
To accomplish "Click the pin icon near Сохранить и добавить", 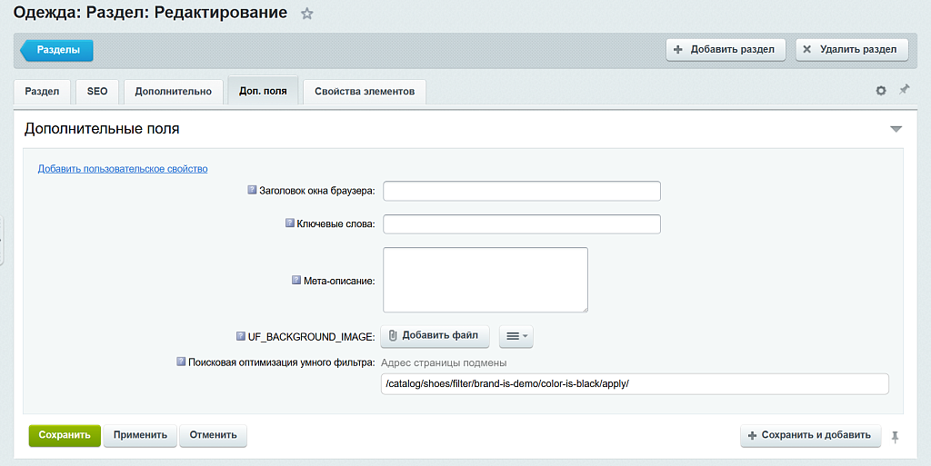I will tap(896, 436).
